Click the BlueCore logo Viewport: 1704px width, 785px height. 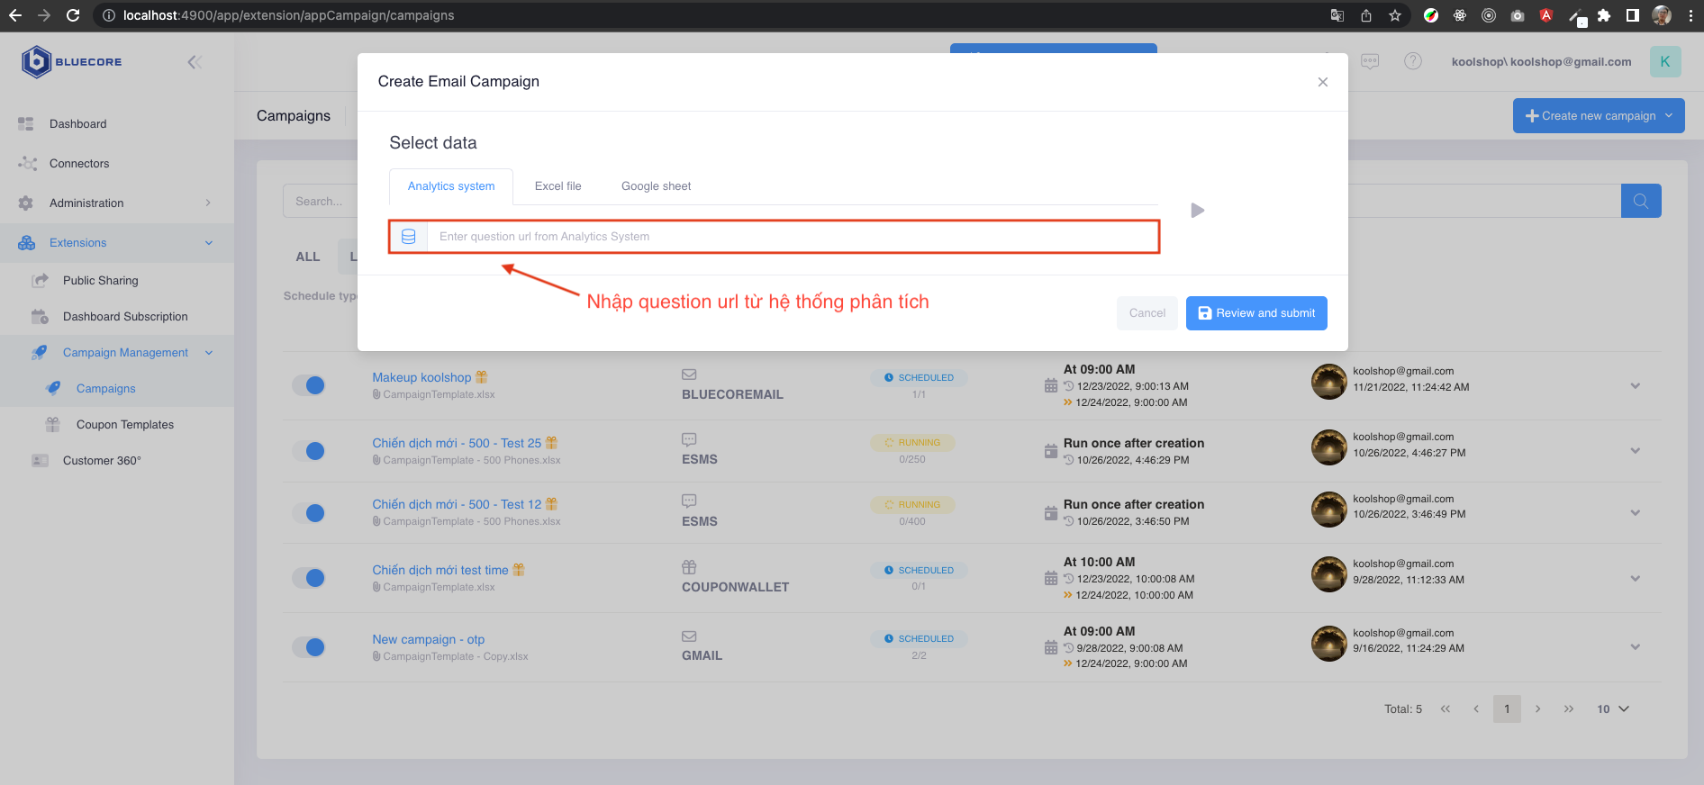click(x=72, y=62)
